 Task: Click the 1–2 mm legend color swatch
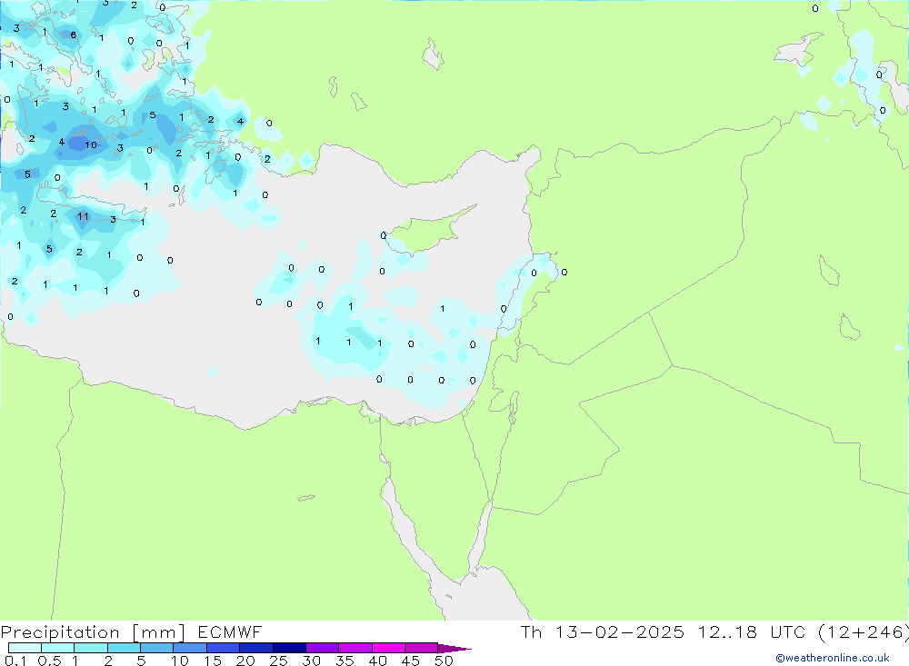point(90,648)
